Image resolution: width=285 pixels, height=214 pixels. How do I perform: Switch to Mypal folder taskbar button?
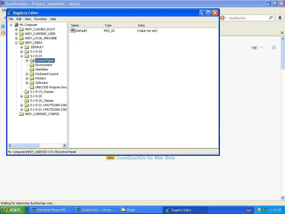(141, 210)
